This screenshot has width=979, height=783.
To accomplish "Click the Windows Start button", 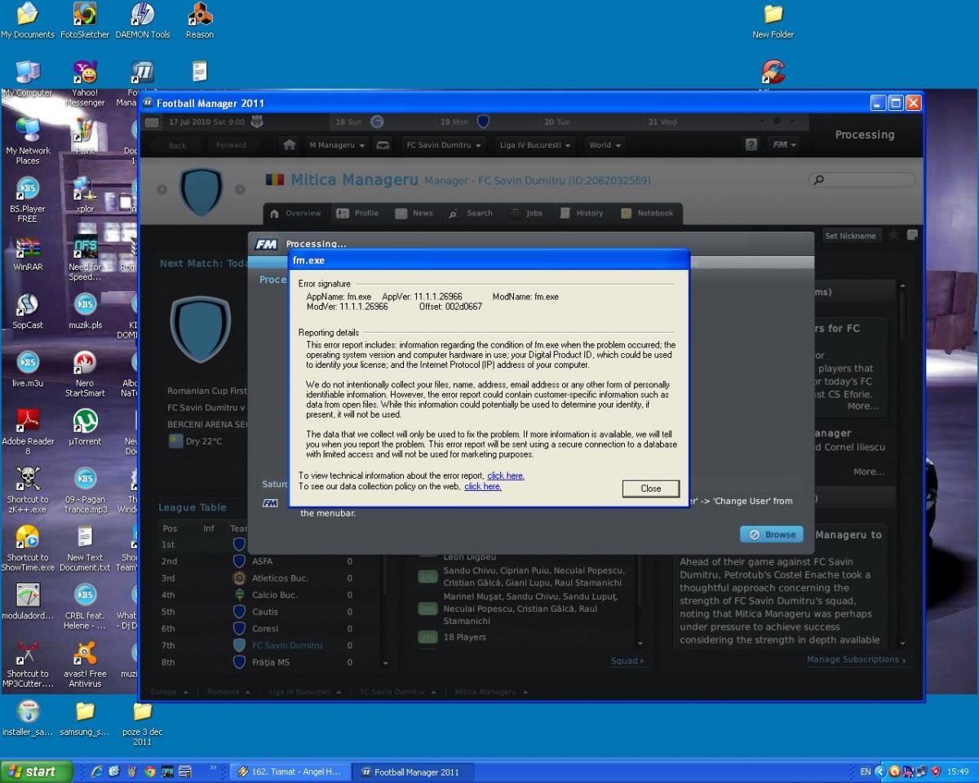I will [36, 772].
